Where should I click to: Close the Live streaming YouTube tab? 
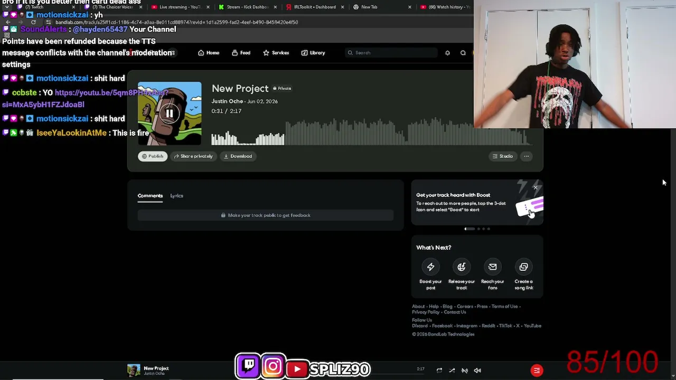tap(208, 7)
